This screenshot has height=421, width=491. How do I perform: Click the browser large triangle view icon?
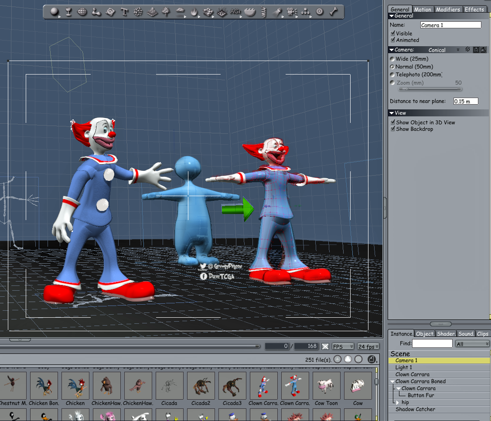pos(348,360)
